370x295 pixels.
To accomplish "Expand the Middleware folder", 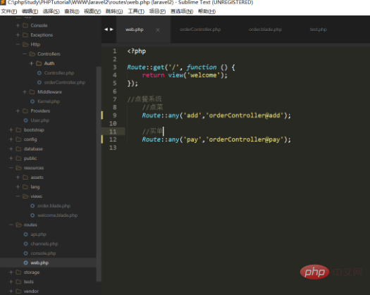I will 25,92.
